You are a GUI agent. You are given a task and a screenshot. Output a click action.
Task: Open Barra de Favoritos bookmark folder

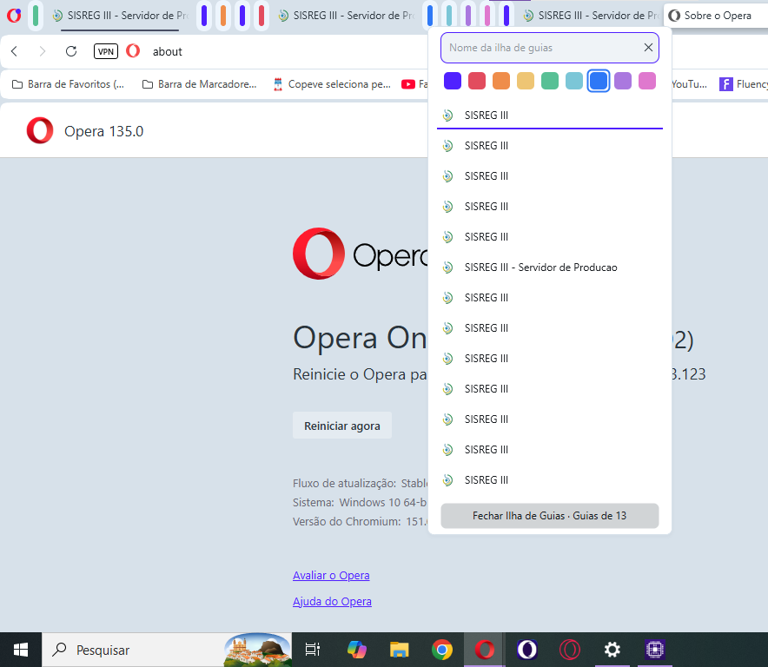point(68,84)
